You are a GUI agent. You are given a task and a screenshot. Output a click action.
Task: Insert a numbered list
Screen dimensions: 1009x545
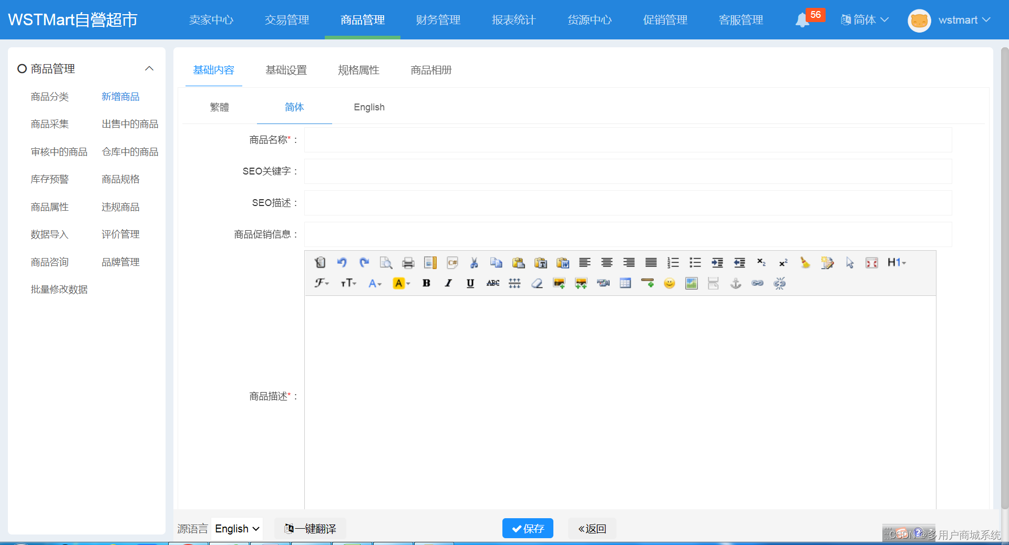[x=673, y=262]
